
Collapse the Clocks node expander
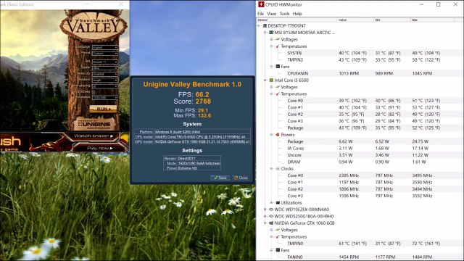pyautogui.click(x=271, y=169)
